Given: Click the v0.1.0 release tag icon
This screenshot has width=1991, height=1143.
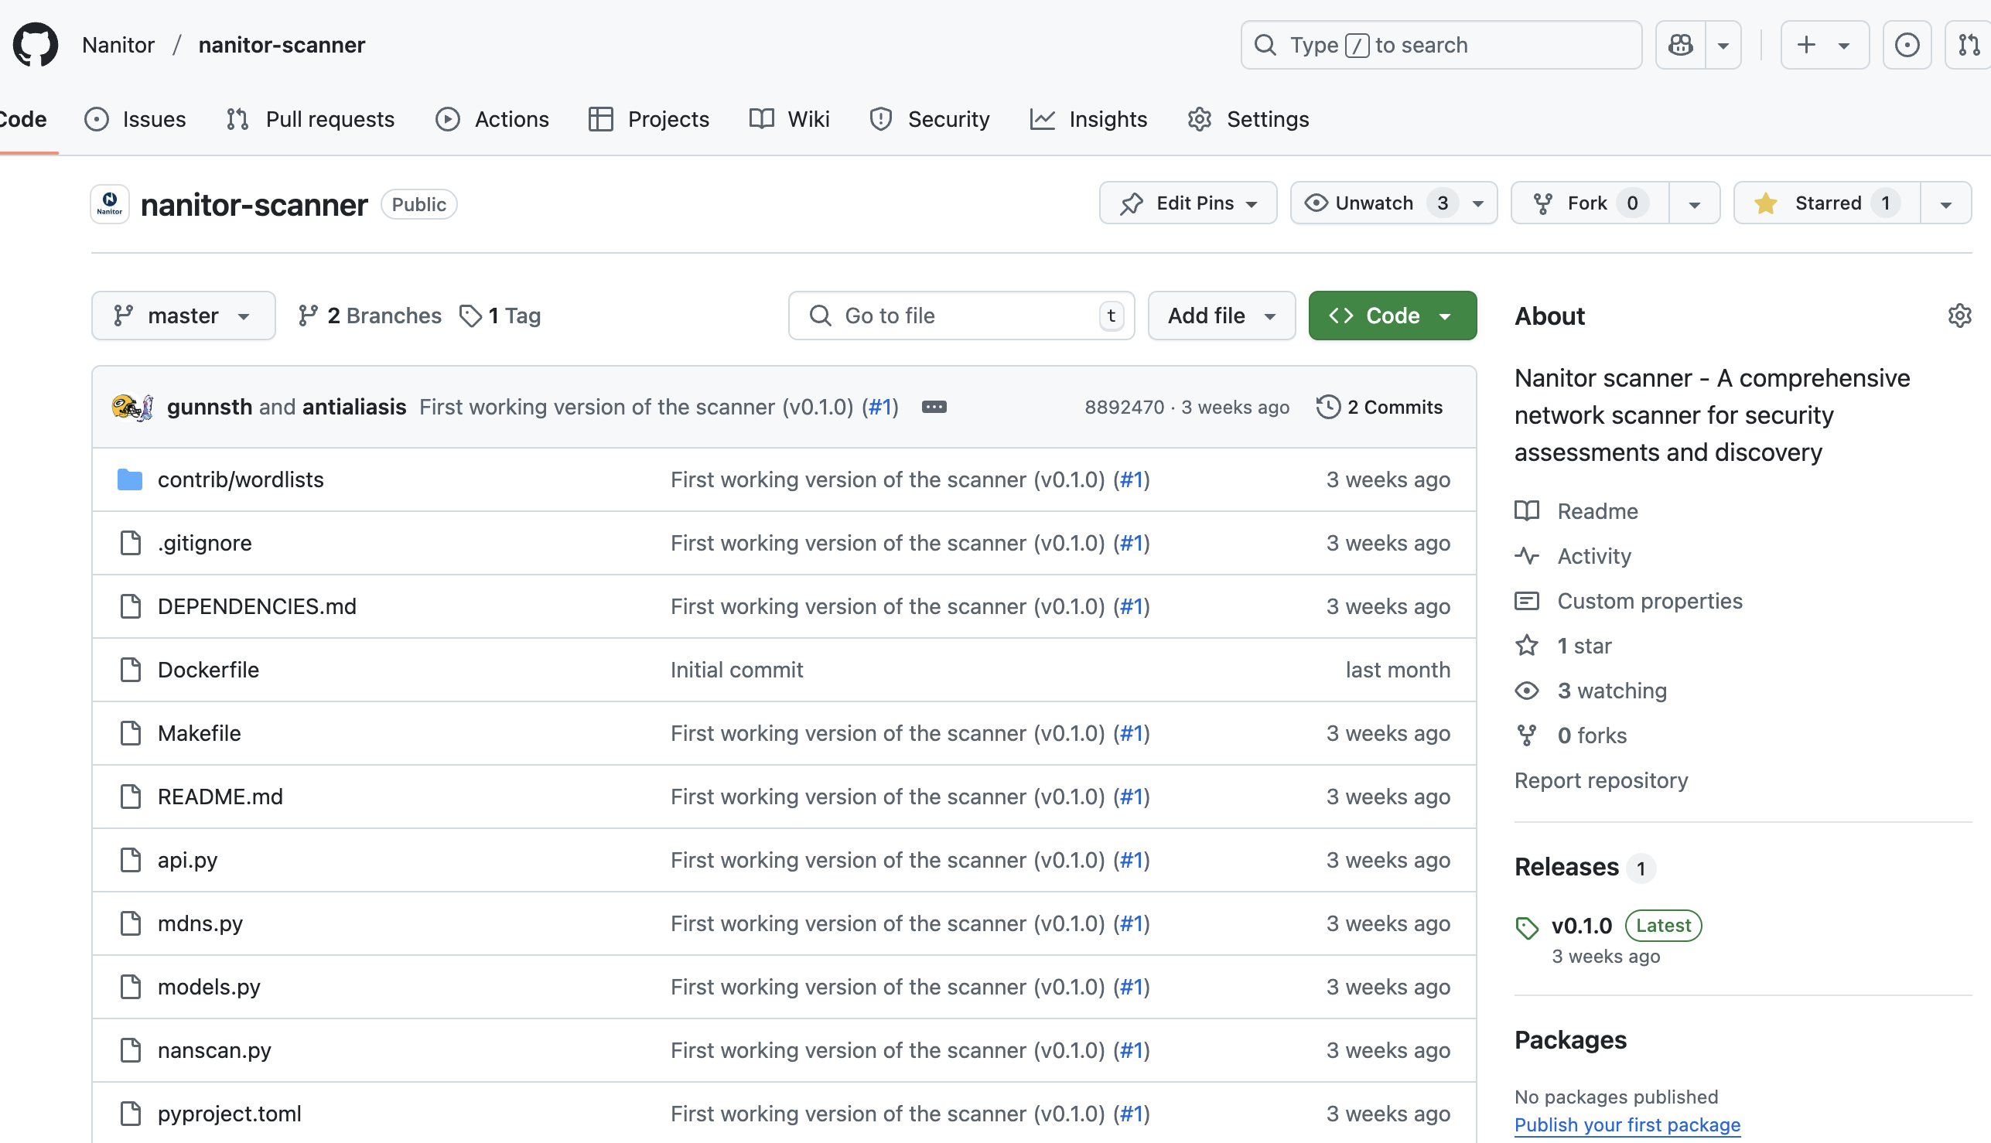Looking at the screenshot, I should click(1526, 927).
